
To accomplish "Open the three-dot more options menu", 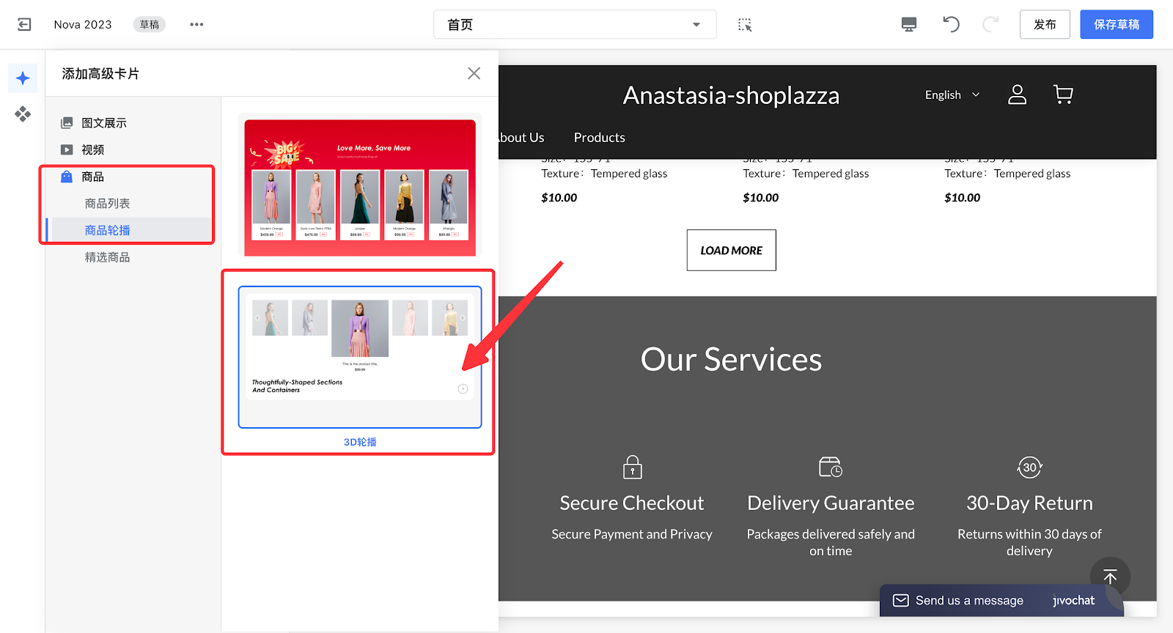I will pyautogui.click(x=196, y=24).
